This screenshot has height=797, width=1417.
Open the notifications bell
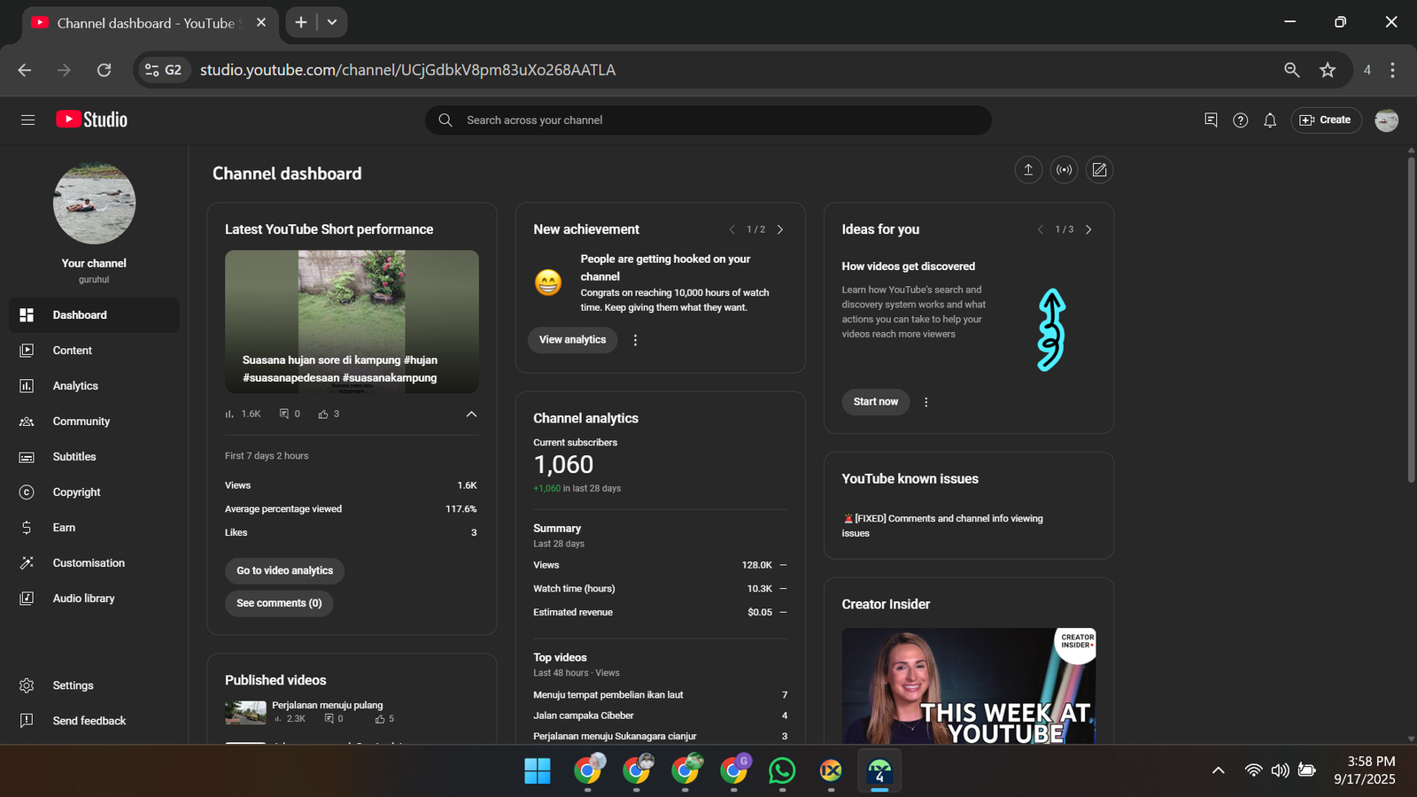point(1270,120)
